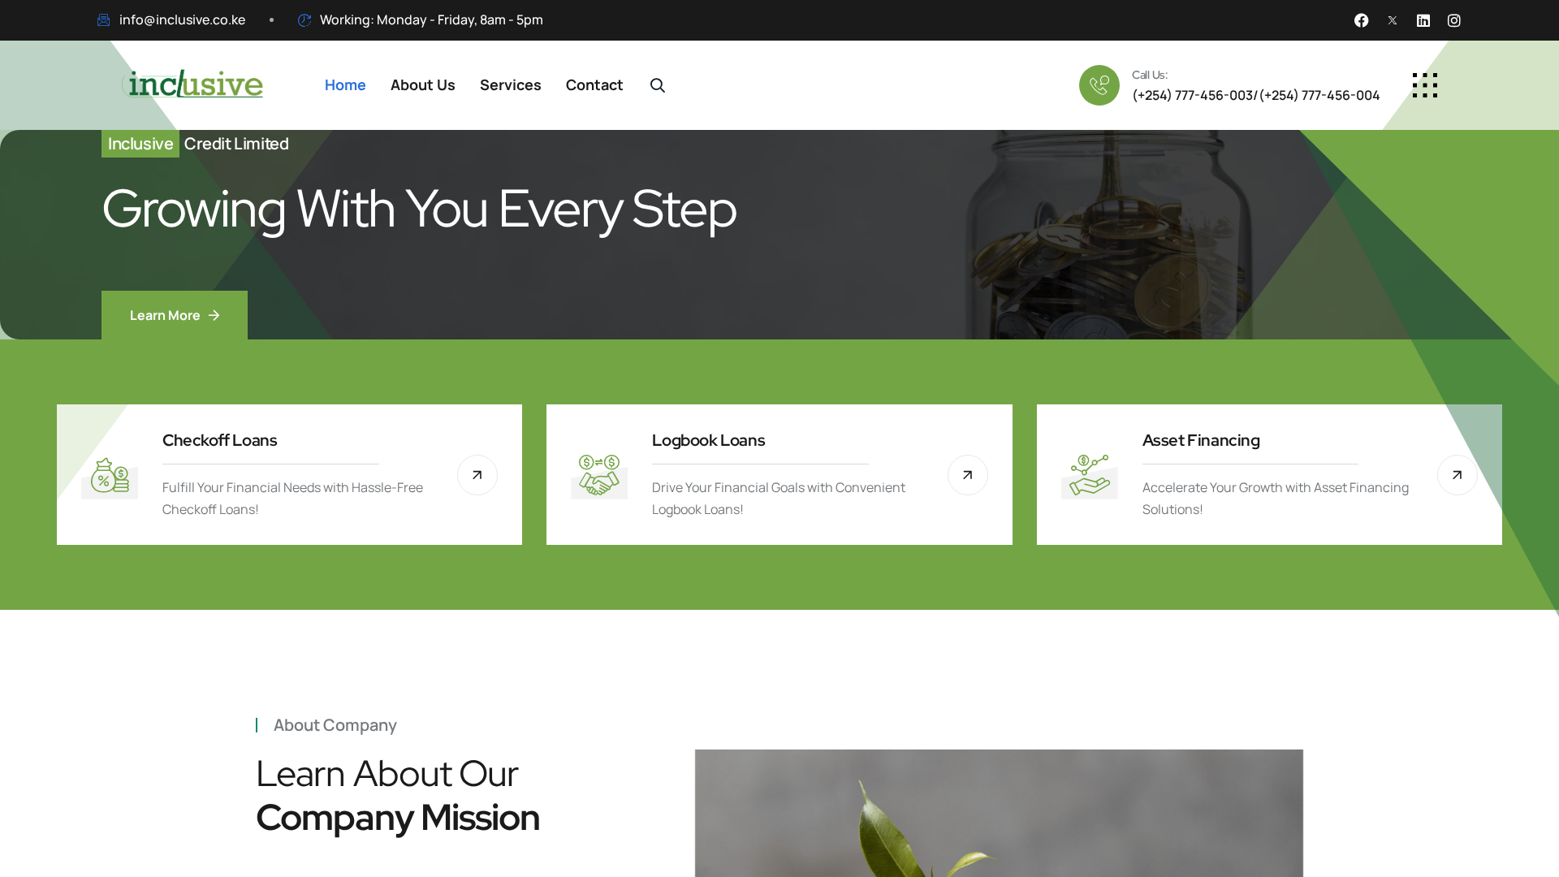Screen dimensions: 1559x877
Task: Click the Asset Financing arrow icon
Action: point(1458,475)
